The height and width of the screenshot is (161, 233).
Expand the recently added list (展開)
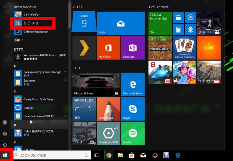18,40
